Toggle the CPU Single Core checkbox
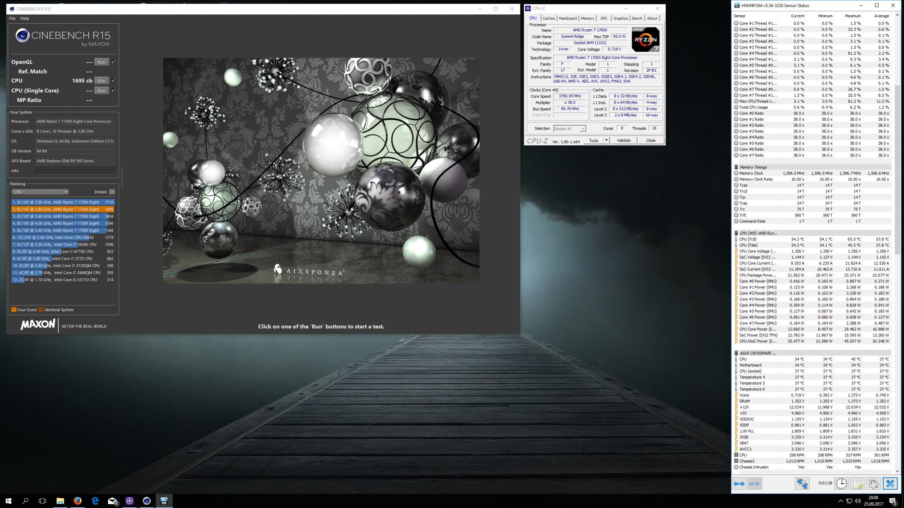 click(113, 90)
